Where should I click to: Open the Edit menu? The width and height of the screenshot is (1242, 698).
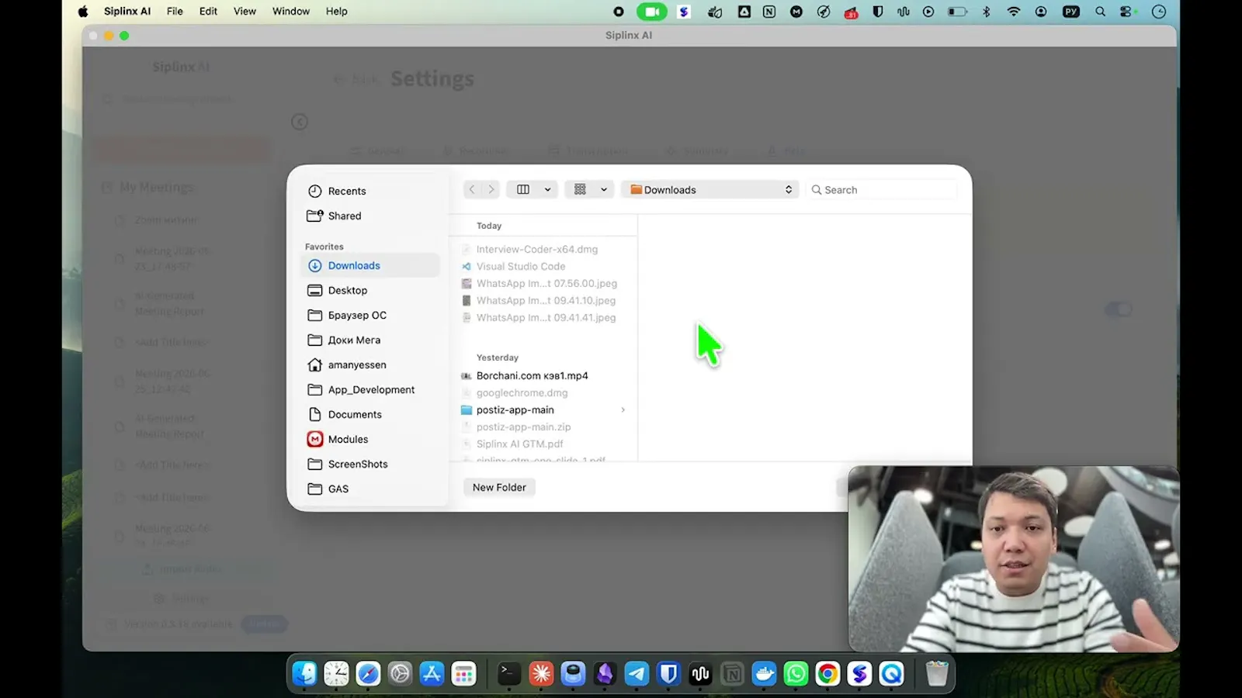pyautogui.click(x=208, y=11)
